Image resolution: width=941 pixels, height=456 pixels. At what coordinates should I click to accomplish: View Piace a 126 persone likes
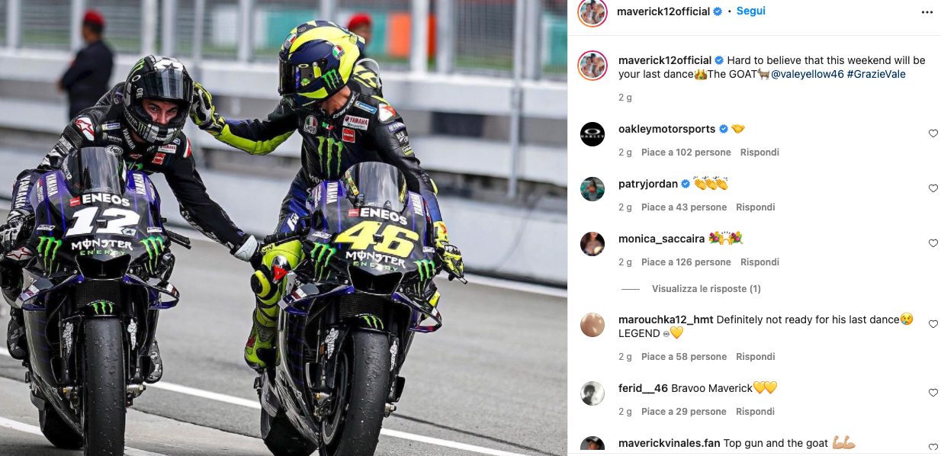point(686,262)
